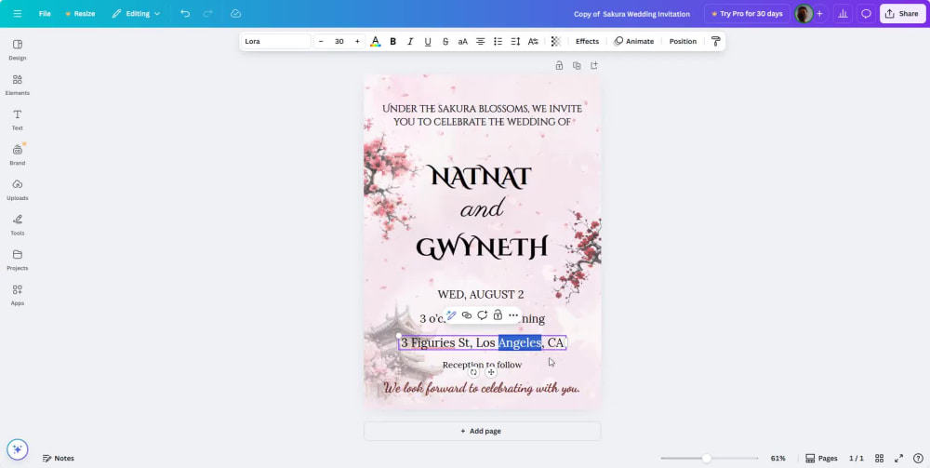Image resolution: width=930 pixels, height=468 pixels.
Task: Add a new page via top icon
Action: click(x=593, y=65)
